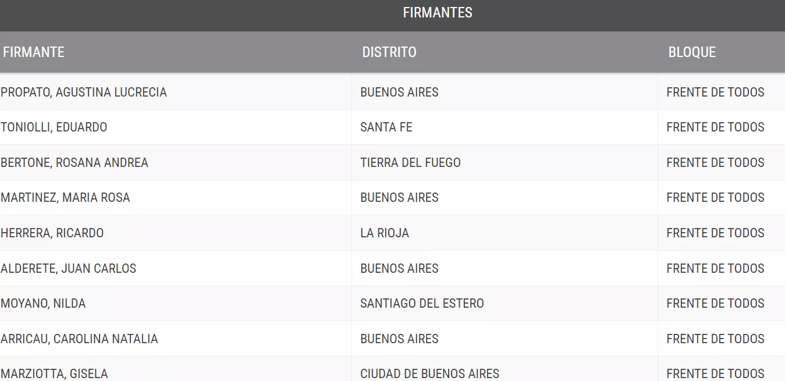Open Bertone, Rosana Andrea entry
Viewport: 785px width, 381px height.
tap(74, 162)
